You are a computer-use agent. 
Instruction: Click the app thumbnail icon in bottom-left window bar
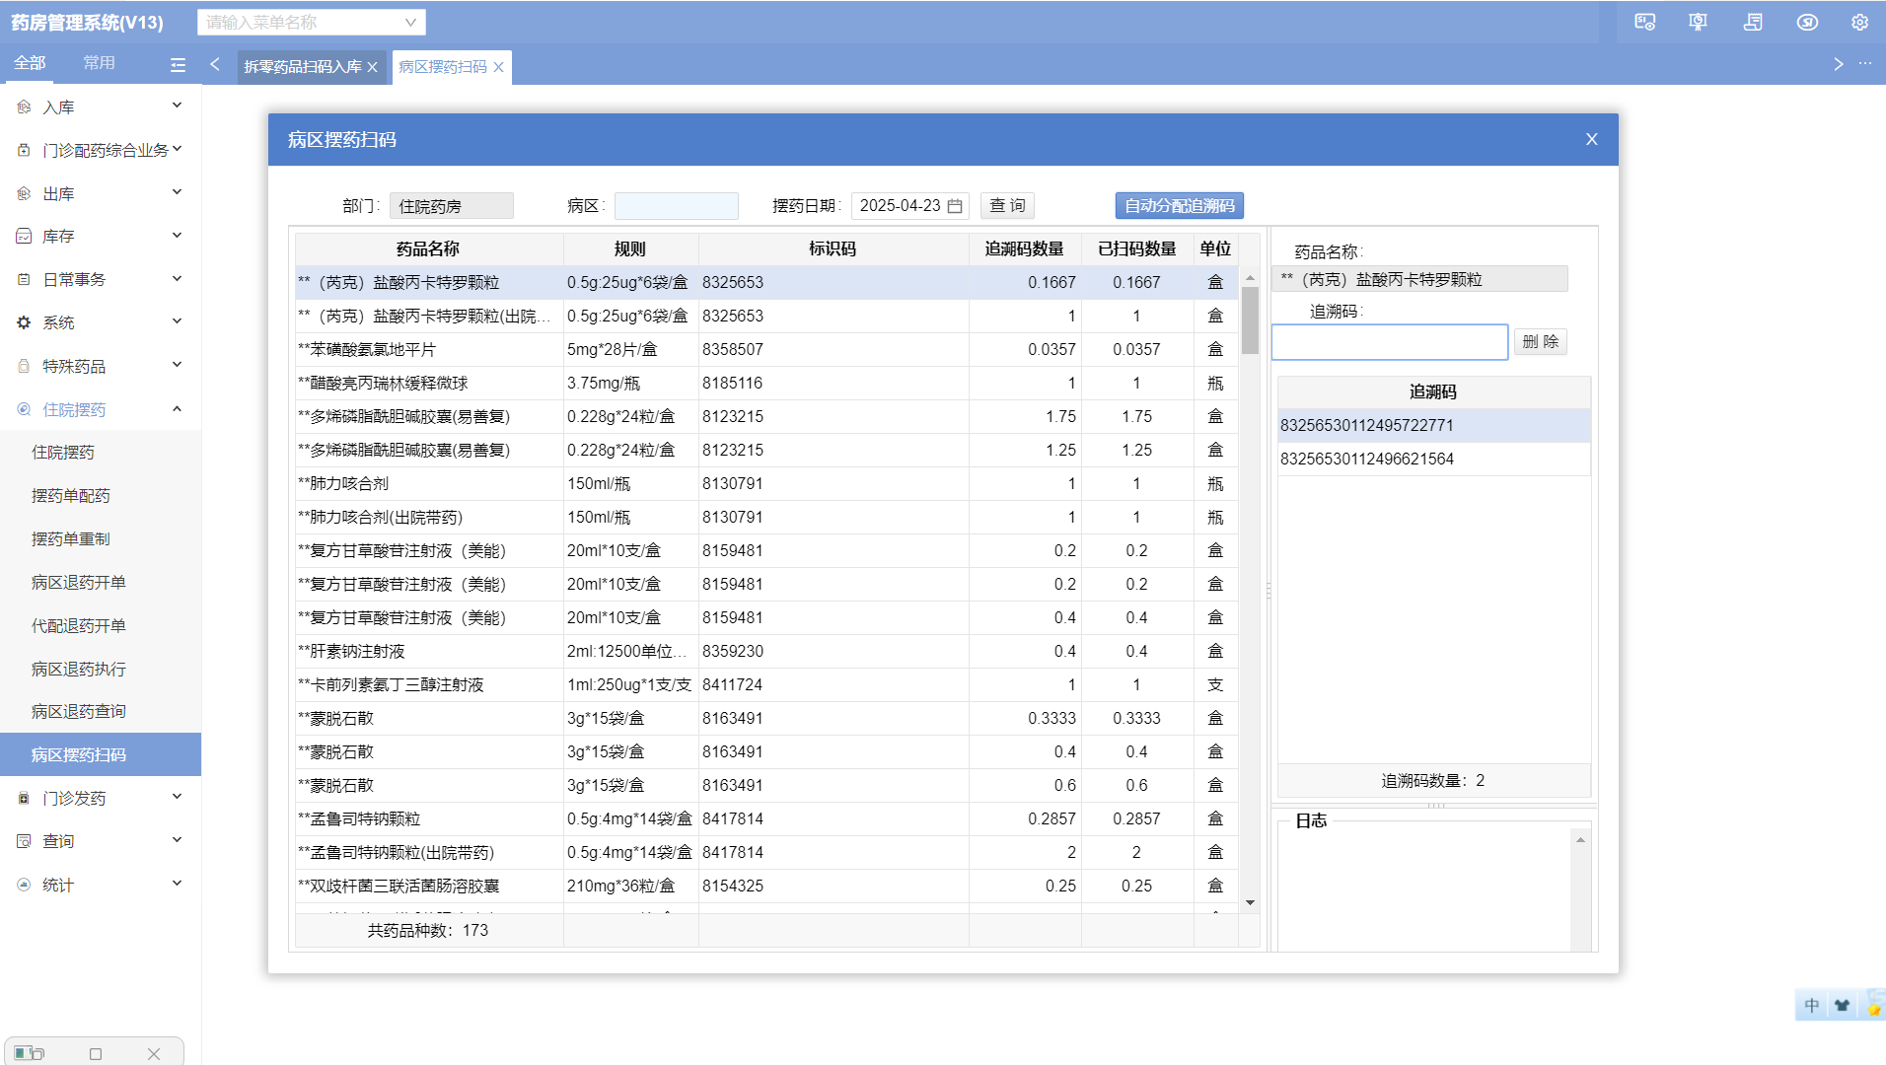(29, 1053)
